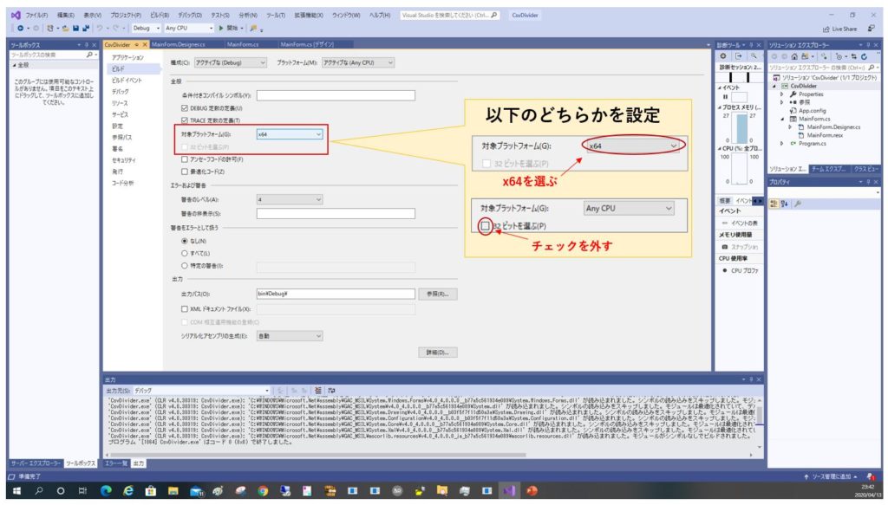Click the Browse (参照) button for output path

tap(437, 294)
